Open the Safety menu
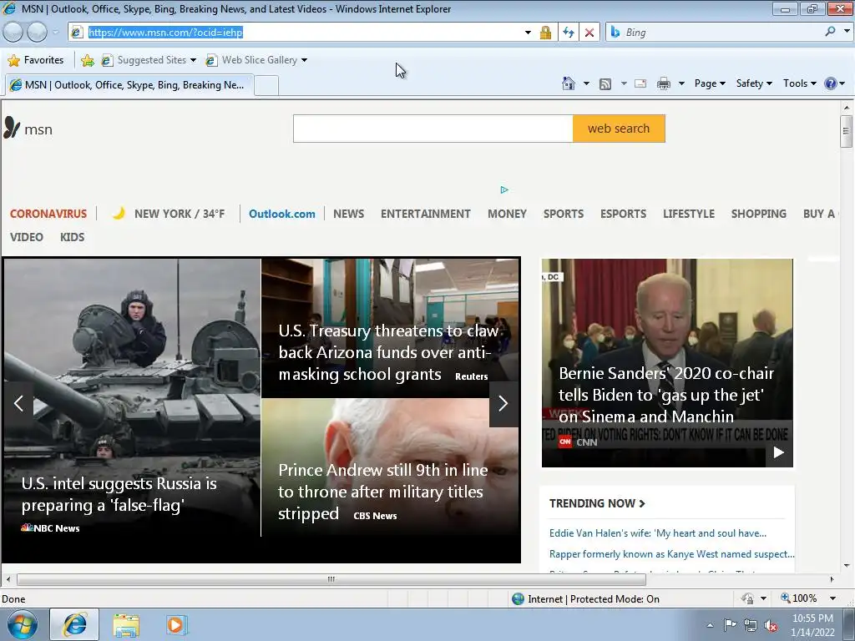This screenshot has width=855, height=641. [754, 83]
